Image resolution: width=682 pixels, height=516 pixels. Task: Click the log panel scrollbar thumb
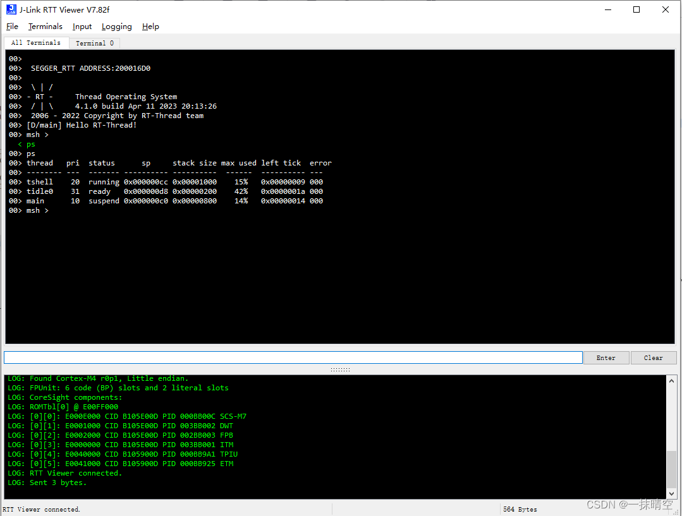(x=671, y=469)
